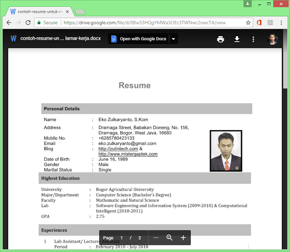Open the three-dot more actions menu
Image resolution: width=290 pixels, height=252 pixels.
pos(253,39)
